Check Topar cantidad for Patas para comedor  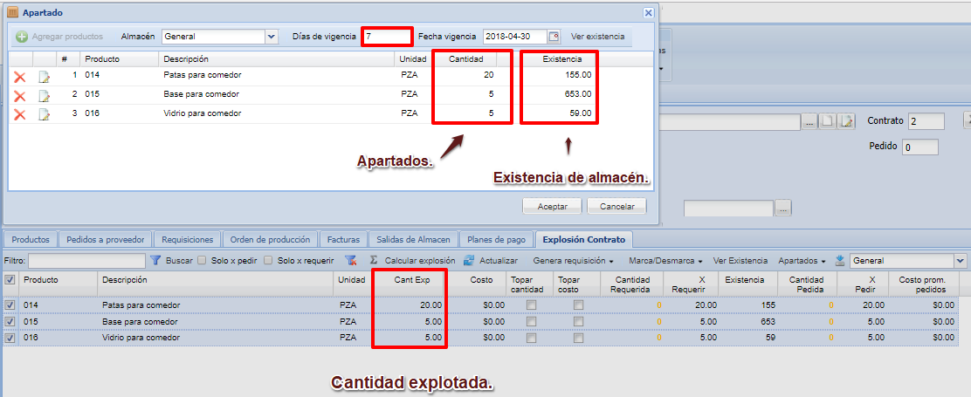tap(531, 305)
